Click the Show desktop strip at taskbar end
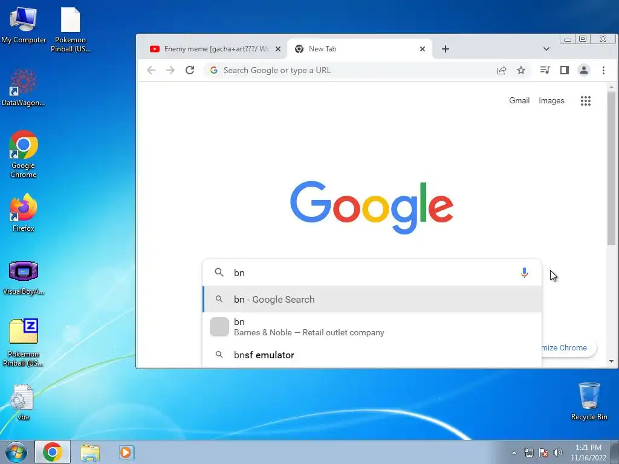The width and height of the screenshot is (619, 464). point(616,452)
